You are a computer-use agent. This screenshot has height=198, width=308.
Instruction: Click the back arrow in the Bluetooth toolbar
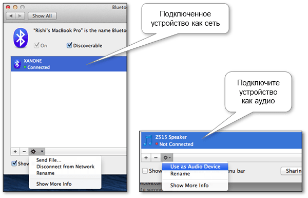click(11, 16)
